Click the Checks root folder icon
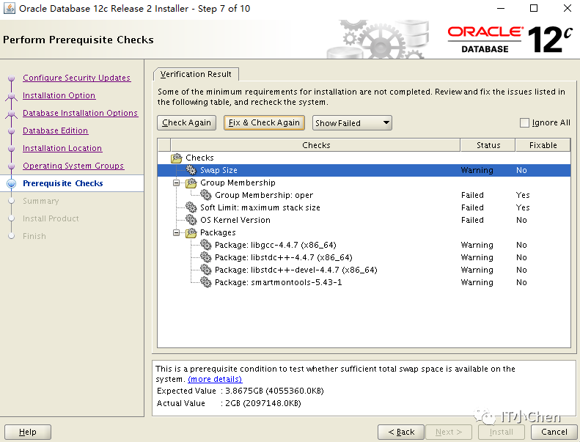This screenshot has height=442, width=580. (177, 158)
